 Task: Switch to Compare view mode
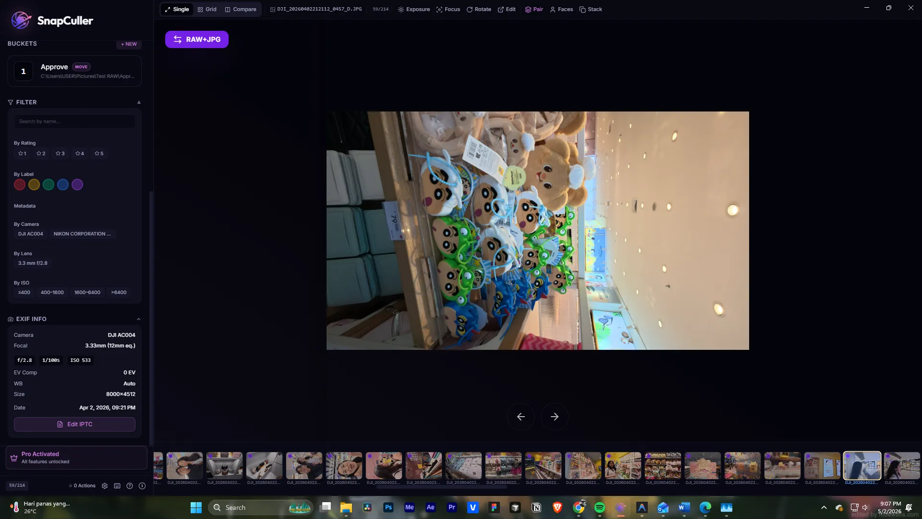click(241, 9)
